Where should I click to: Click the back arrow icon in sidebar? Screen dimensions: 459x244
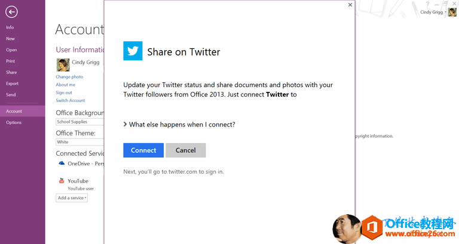coord(11,12)
